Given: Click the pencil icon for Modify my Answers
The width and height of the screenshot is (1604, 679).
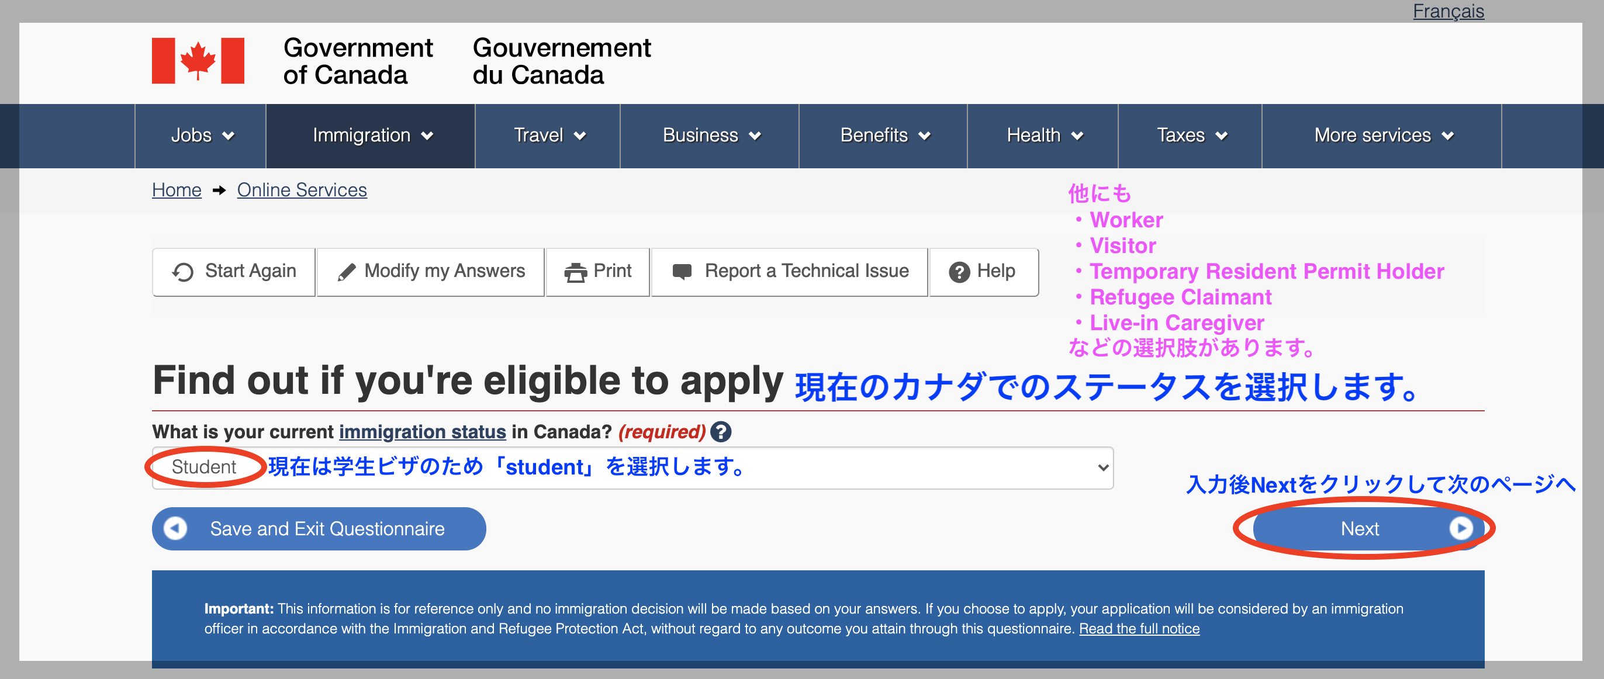Looking at the screenshot, I should [346, 272].
